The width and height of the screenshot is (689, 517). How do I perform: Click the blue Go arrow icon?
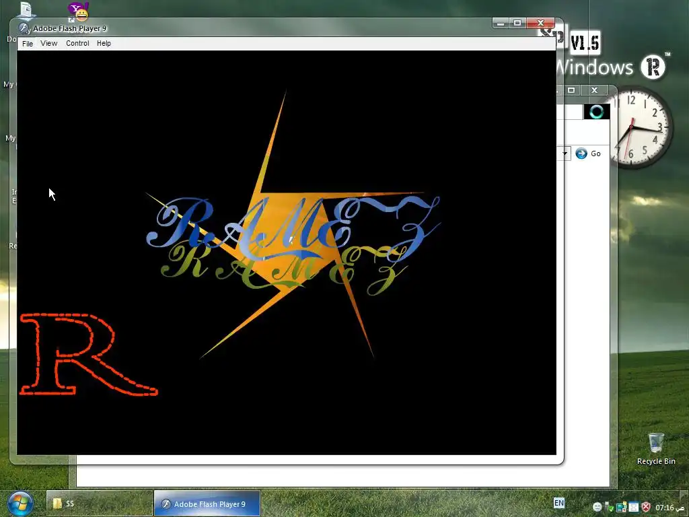click(x=581, y=153)
